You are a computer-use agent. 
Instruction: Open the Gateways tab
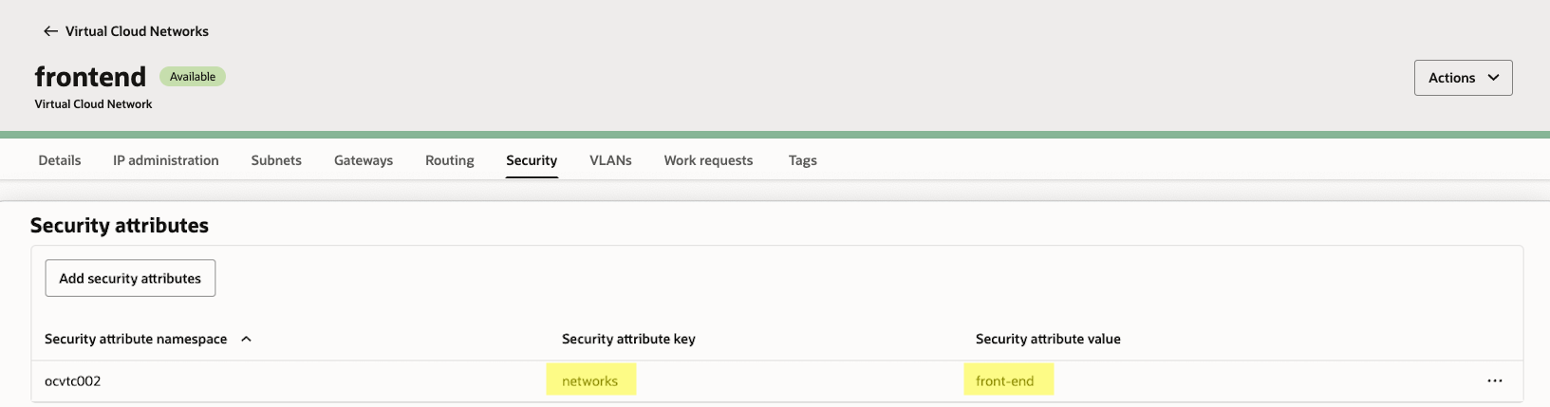[x=364, y=160]
